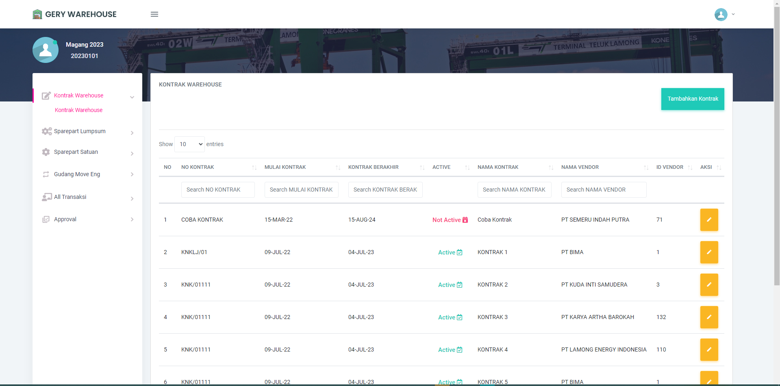Click the Gery Warehouse logo icon
Screen dimensions: 780x386
37,15
